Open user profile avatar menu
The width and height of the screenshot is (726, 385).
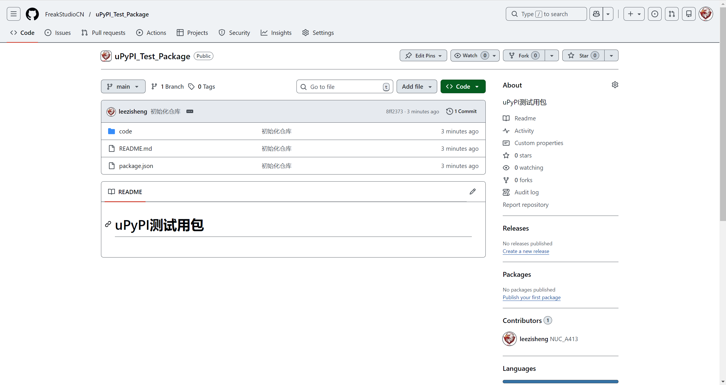(x=706, y=14)
